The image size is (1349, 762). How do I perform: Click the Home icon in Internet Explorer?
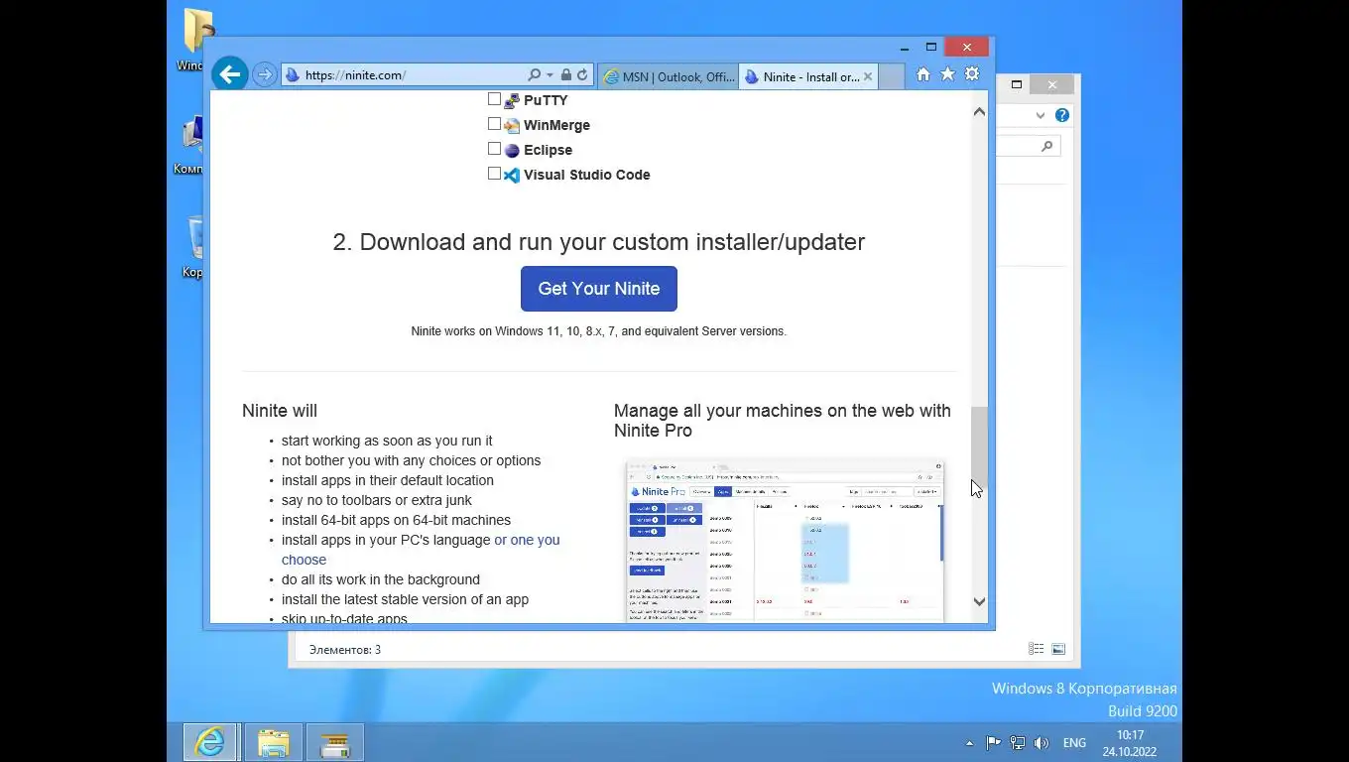(923, 74)
